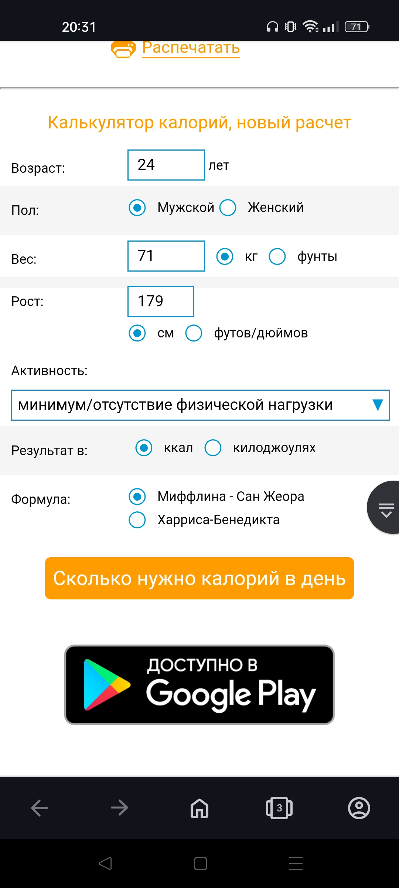Select килоджоулях as result unit
The height and width of the screenshot is (888, 399).
(213, 448)
